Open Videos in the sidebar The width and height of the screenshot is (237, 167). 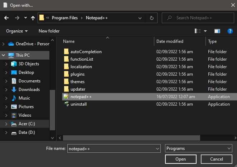click(25, 115)
